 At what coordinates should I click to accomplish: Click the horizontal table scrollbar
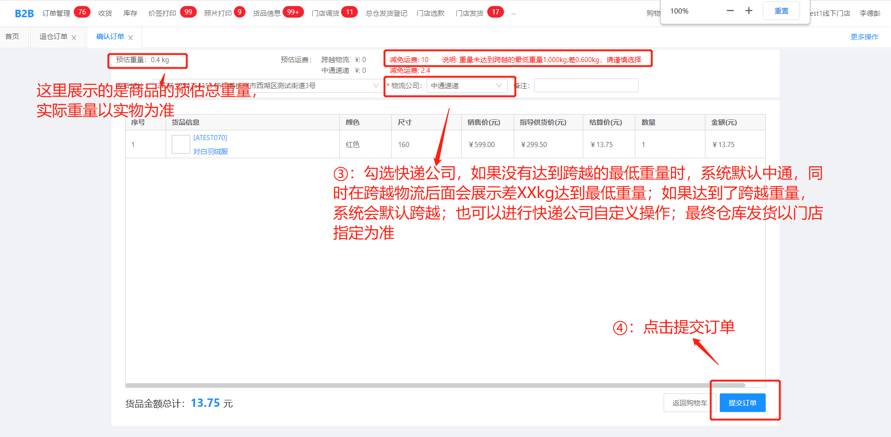(435, 385)
